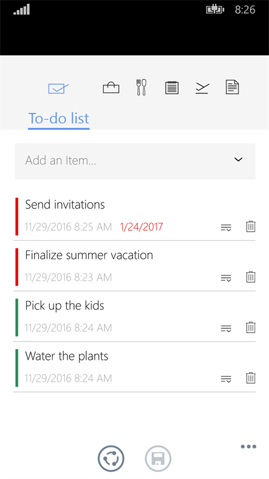Screen dimensions: 269x479
Task: Open the three-dots more menu
Action: 248,447
